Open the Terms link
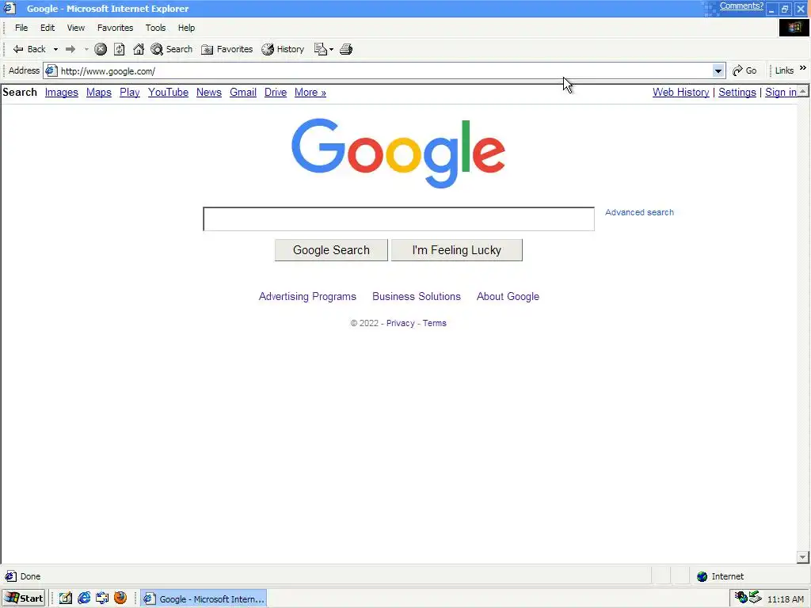Screen dimensions: 811x608 [435, 323]
